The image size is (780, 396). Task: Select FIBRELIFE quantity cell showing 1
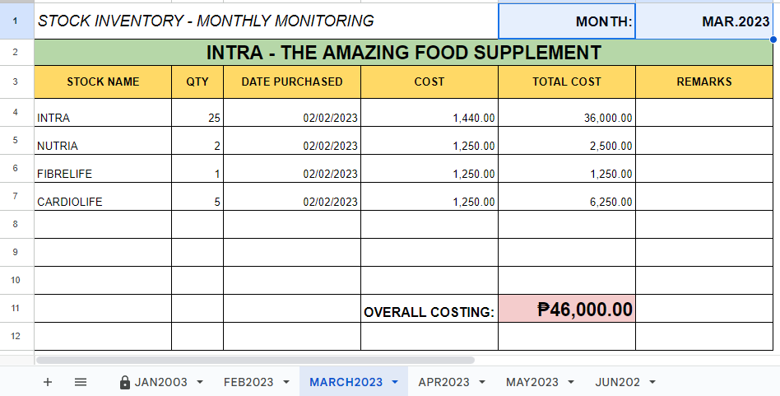pos(197,168)
